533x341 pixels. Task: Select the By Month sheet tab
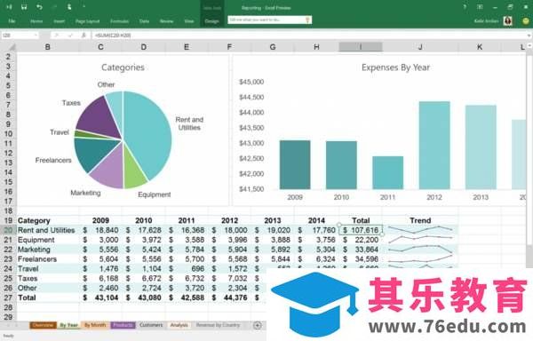point(95,325)
